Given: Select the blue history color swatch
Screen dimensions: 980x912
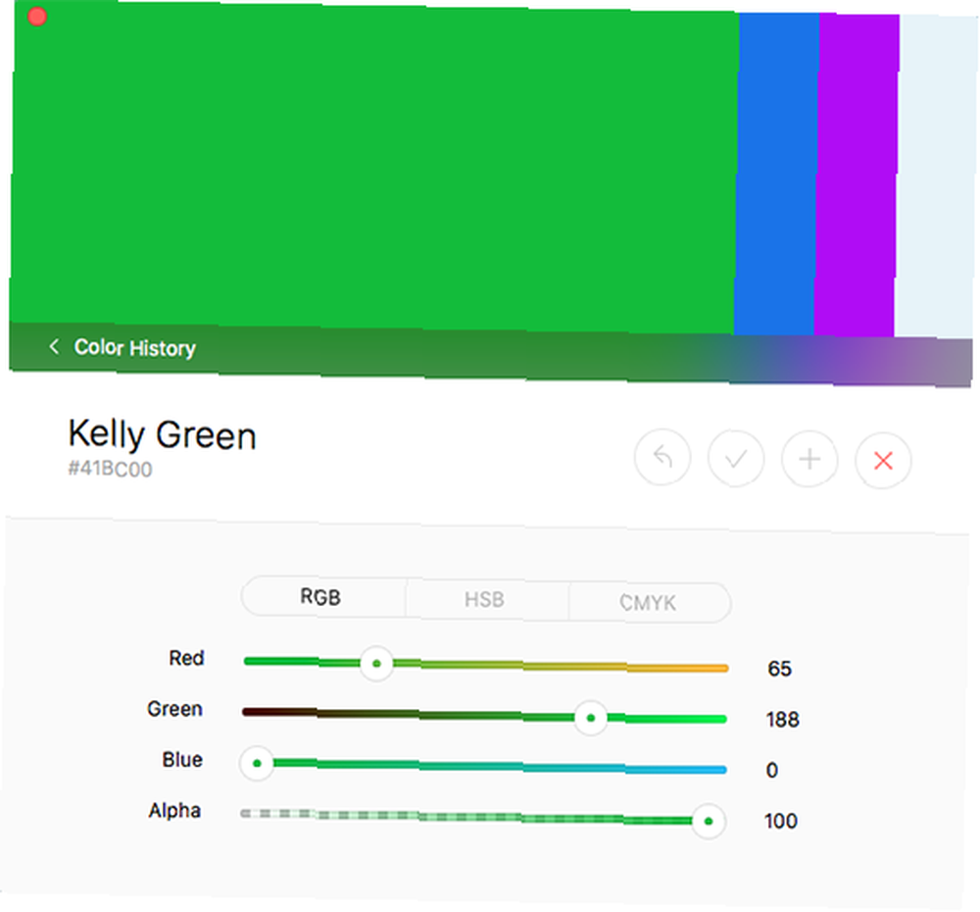Looking at the screenshot, I should 776,174.
